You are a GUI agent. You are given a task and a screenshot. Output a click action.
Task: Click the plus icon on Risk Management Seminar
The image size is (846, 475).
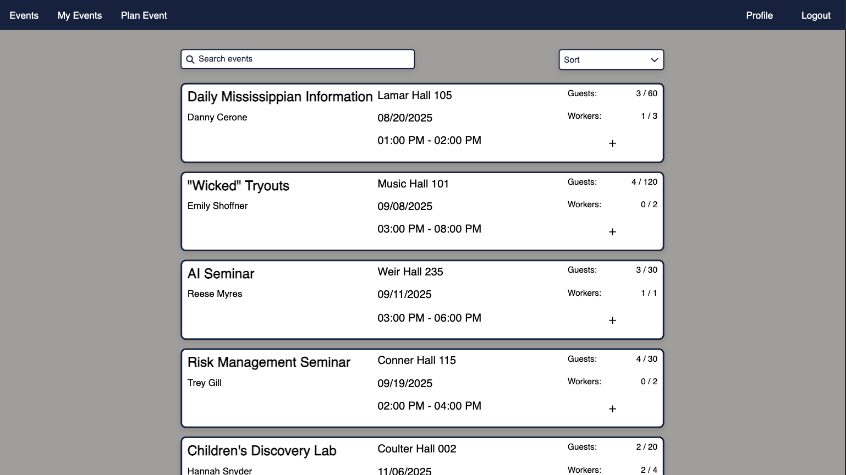[612, 408]
